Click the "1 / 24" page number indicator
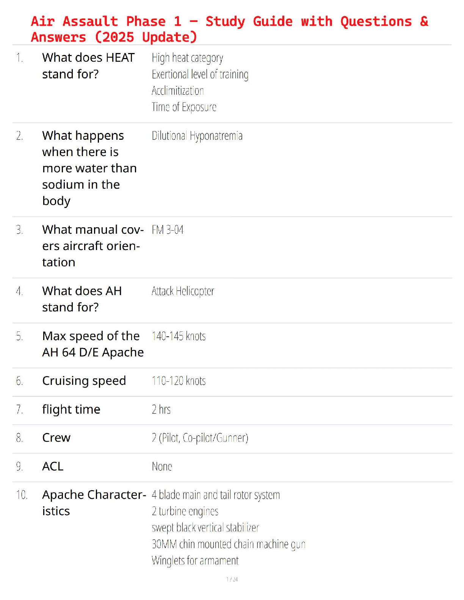Image resolution: width=464 pixels, height=600 pixels. coord(232,579)
